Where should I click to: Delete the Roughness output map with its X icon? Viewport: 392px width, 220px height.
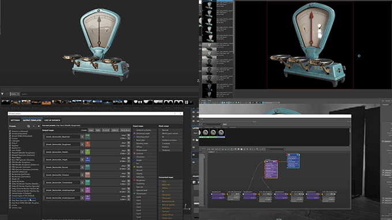point(129,146)
